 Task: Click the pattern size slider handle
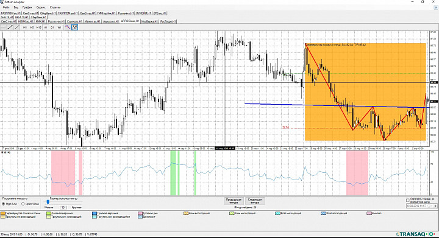click(48, 201)
